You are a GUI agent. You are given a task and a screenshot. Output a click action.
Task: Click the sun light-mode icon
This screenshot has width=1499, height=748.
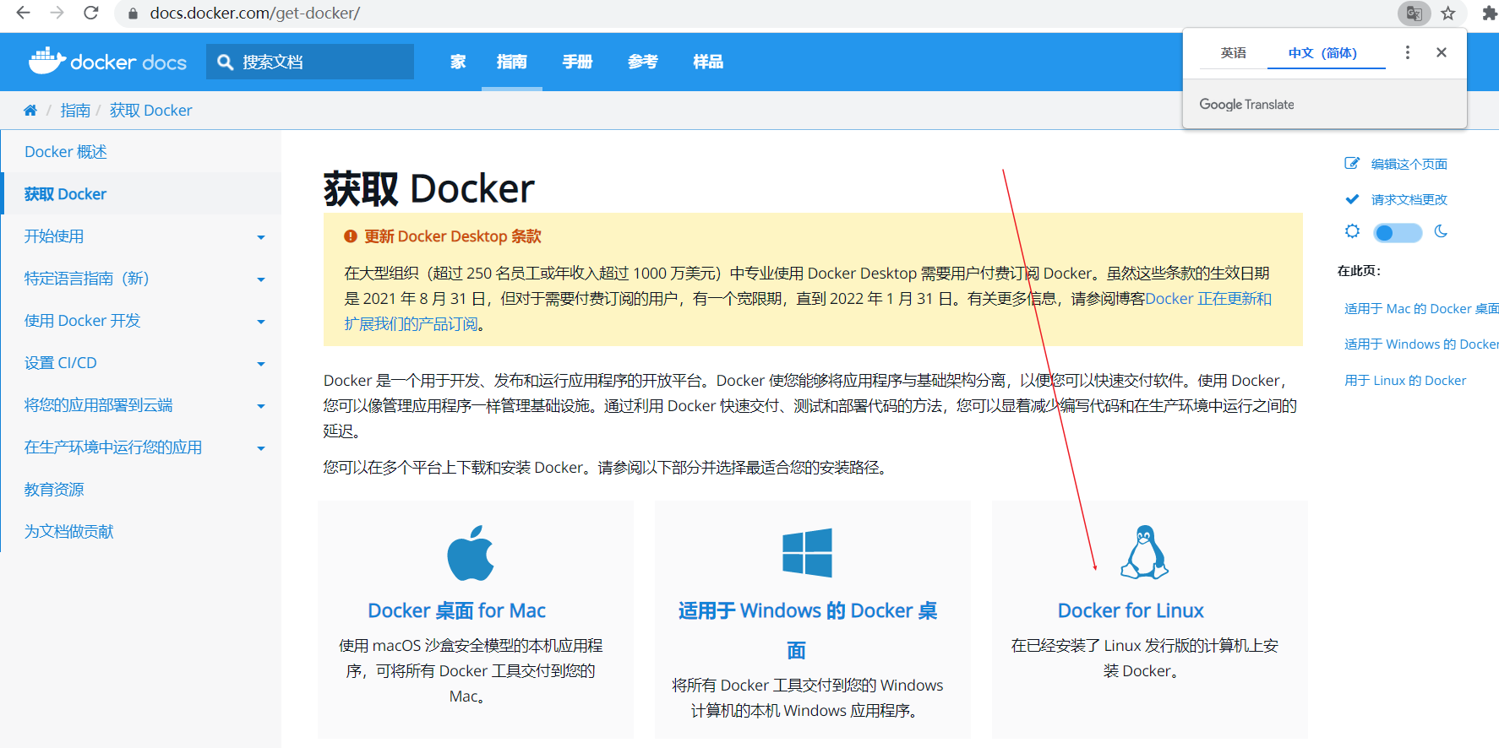[1353, 231]
